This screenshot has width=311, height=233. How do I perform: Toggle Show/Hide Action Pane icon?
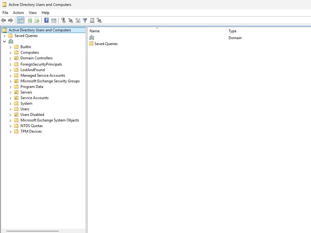point(54,20)
